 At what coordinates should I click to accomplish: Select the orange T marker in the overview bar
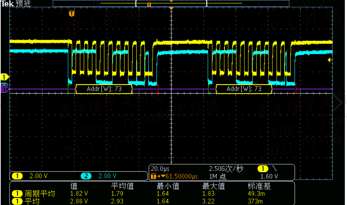149,4
